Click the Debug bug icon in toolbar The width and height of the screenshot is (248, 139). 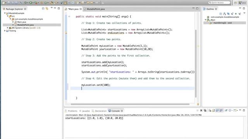click(x=26, y=3)
